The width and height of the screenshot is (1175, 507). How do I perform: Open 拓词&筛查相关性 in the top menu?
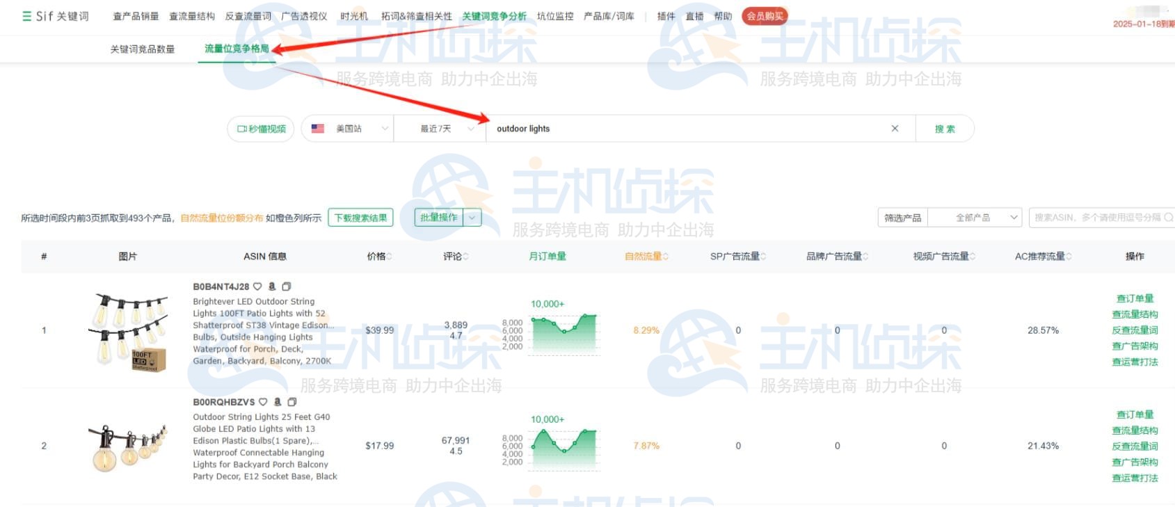pos(416,16)
